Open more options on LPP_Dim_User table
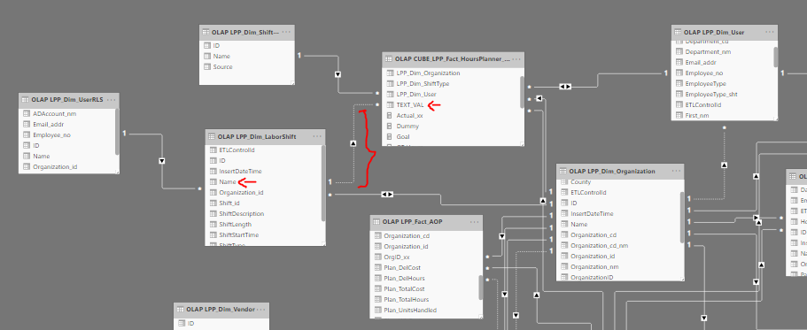Viewport: 807px width, 330px height. tap(769, 32)
